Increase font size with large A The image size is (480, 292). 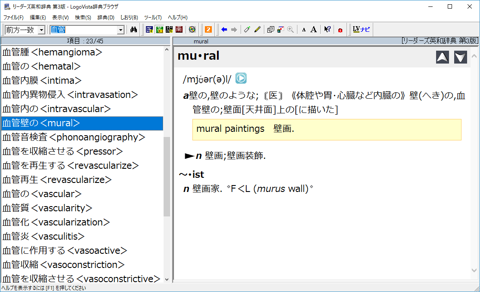313,30
